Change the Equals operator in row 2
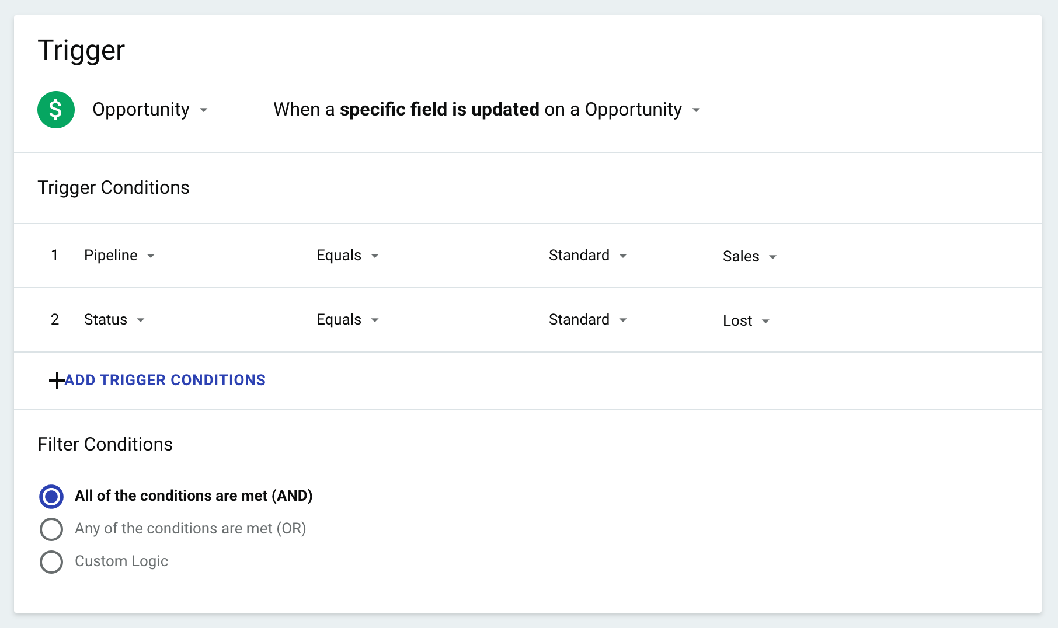The height and width of the screenshot is (628, 1058). (x=348, y=320)
